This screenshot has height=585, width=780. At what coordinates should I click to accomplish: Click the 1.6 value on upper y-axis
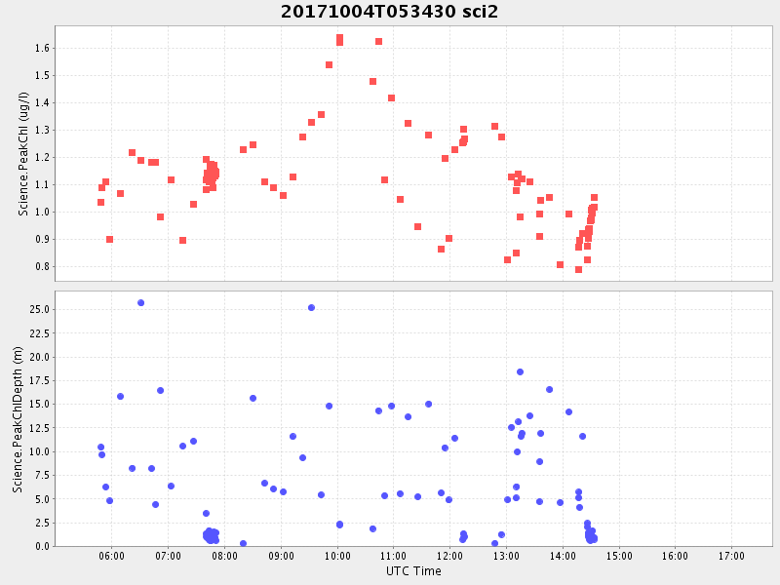point(41,48)
